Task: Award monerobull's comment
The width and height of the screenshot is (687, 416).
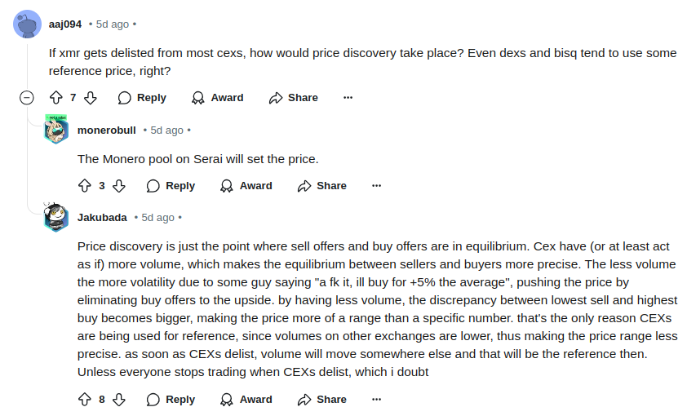Action: tap(246, 186)
